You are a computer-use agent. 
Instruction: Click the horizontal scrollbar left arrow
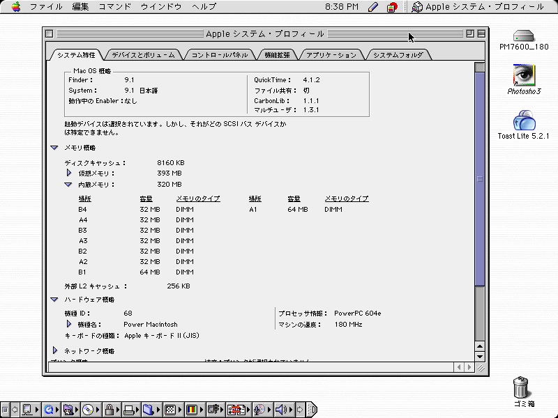point(459,367)
